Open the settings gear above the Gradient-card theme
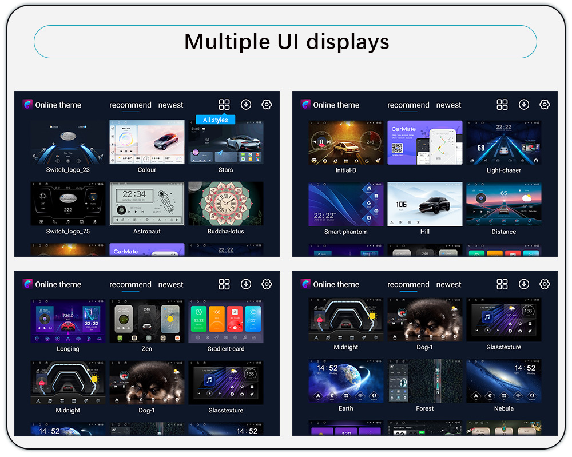572x457 pixels. click(x=267, y=284)
